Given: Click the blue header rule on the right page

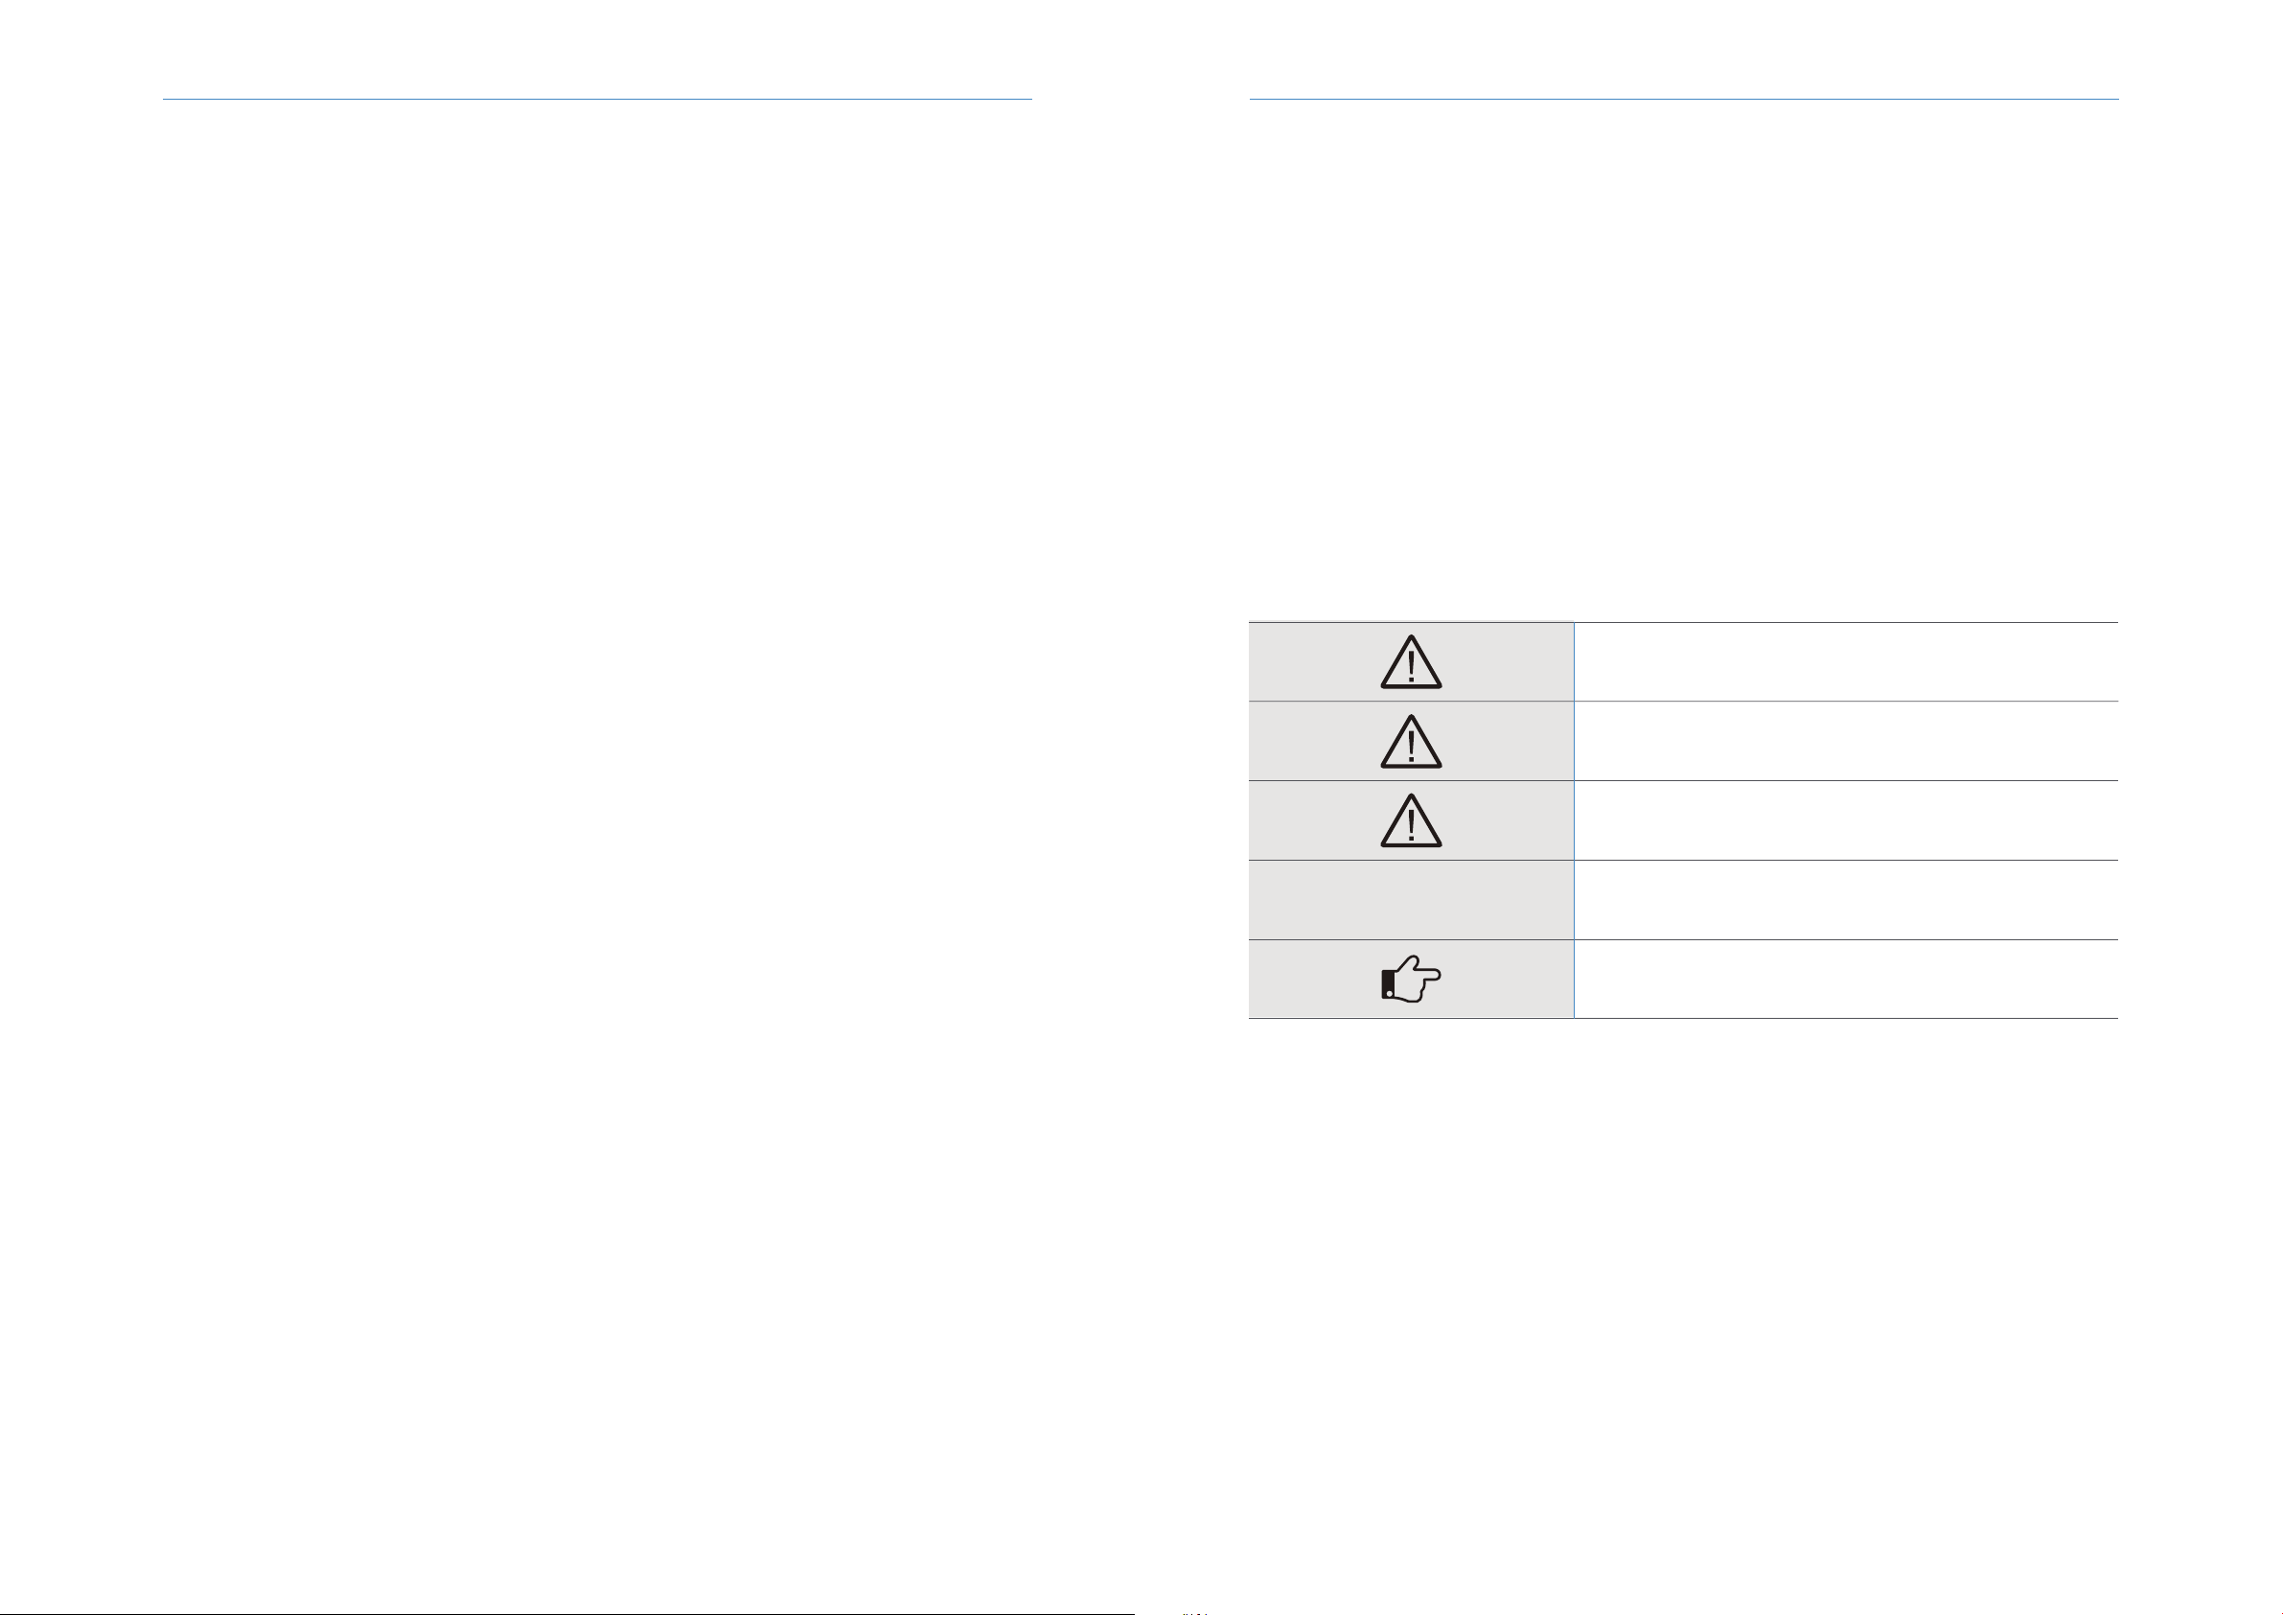Looking at the screenshot, I should (x=1683, y=99).
